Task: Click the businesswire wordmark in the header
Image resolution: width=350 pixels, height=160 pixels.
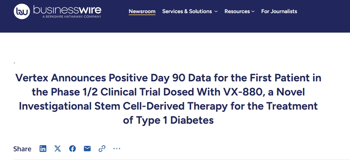Action: click(x=67, y=10)
